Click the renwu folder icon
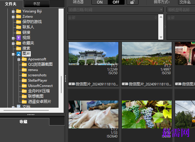Image resolution: width=195 pixels, height=142 pixels. coord(24,70)
